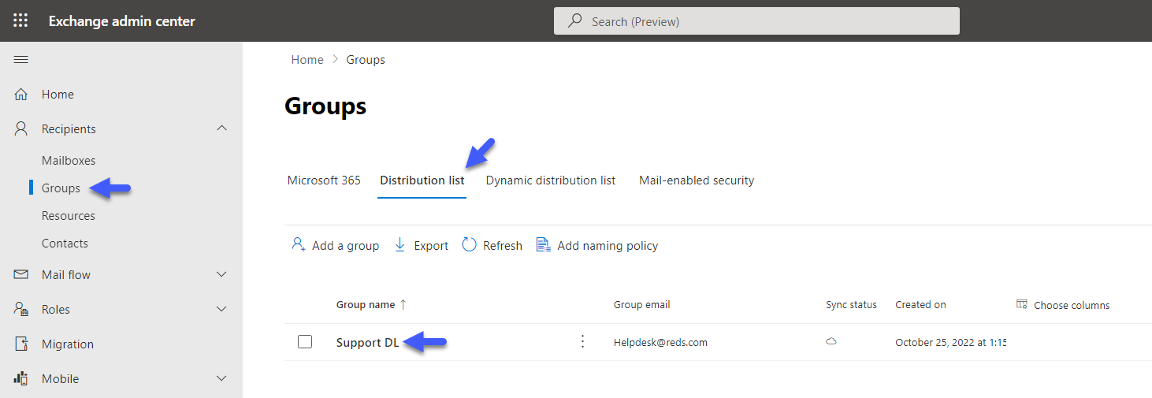This screenshot has height=398, width=1152.
Task: Select the Support DL row checkbox
Action: pyautogui.click(x=305, y=341)
